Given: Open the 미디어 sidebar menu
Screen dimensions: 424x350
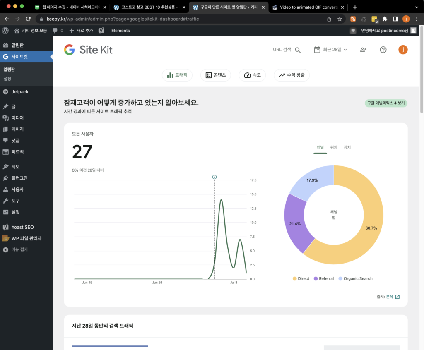Looking at the screenshot, I should [26, 118].
